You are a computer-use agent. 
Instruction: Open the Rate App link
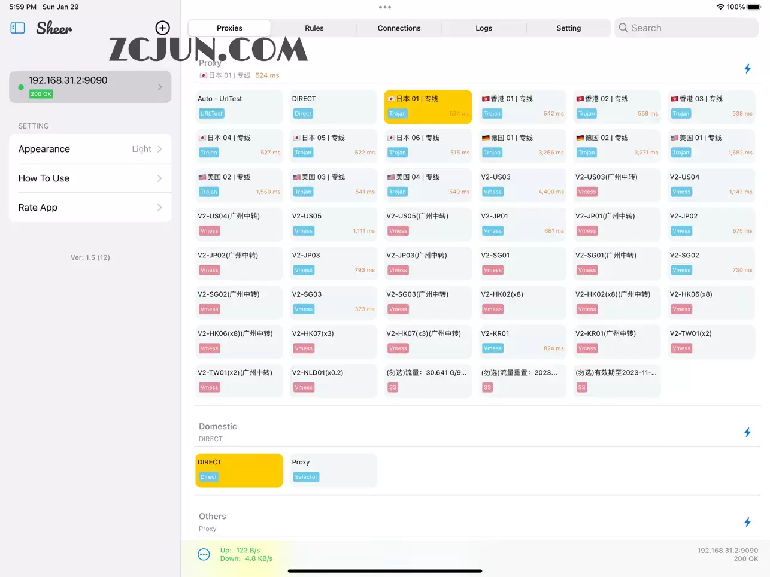click(x=90, y=208)
